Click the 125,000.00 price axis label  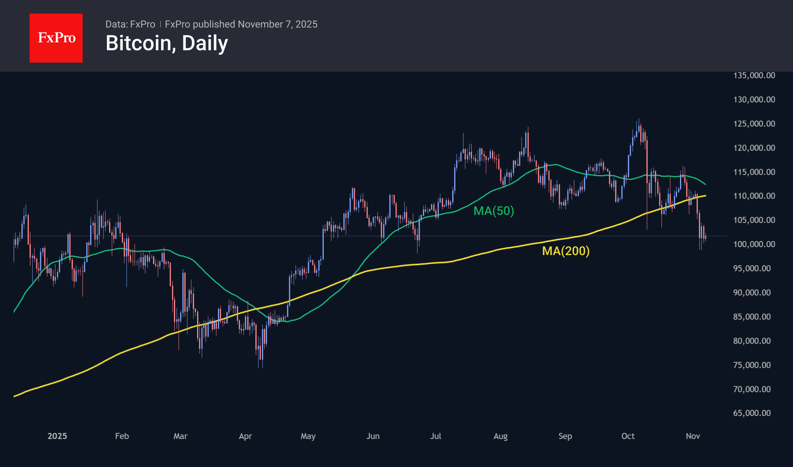(x=754, y=124)
